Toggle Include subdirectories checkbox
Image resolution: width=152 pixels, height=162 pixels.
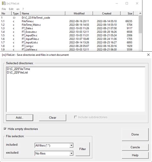click(x=75, y=117)
